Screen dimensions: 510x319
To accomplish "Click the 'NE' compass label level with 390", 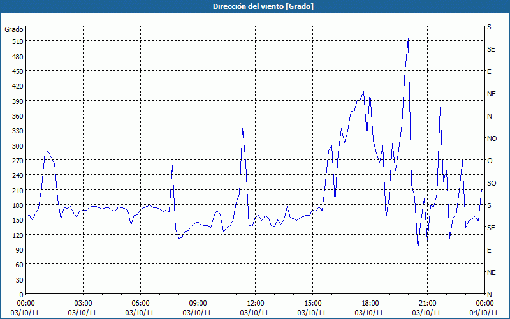I will [x=492, y=94].
